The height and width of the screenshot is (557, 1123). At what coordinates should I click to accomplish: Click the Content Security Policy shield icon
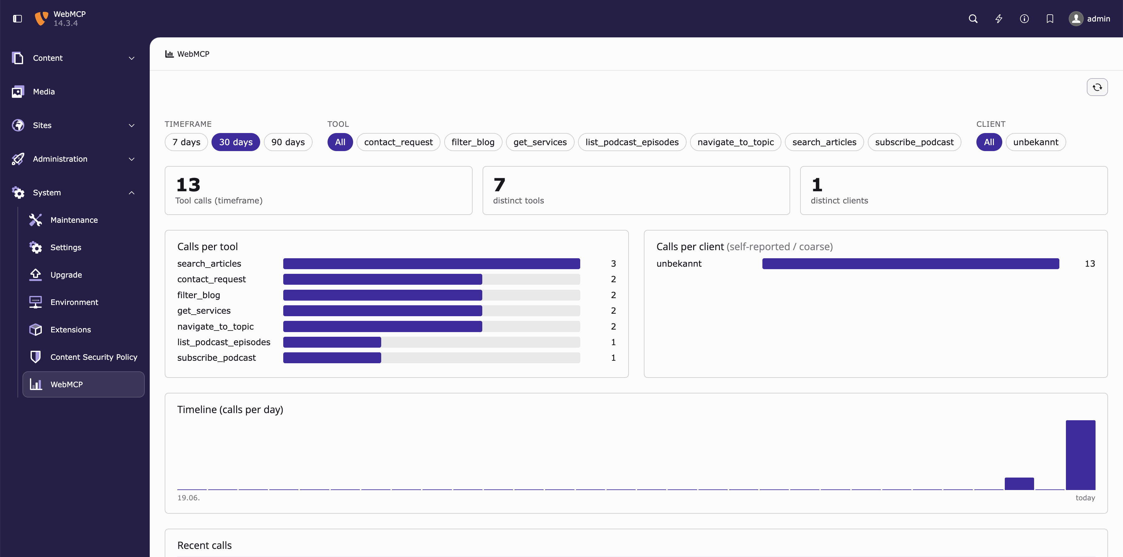35,357
